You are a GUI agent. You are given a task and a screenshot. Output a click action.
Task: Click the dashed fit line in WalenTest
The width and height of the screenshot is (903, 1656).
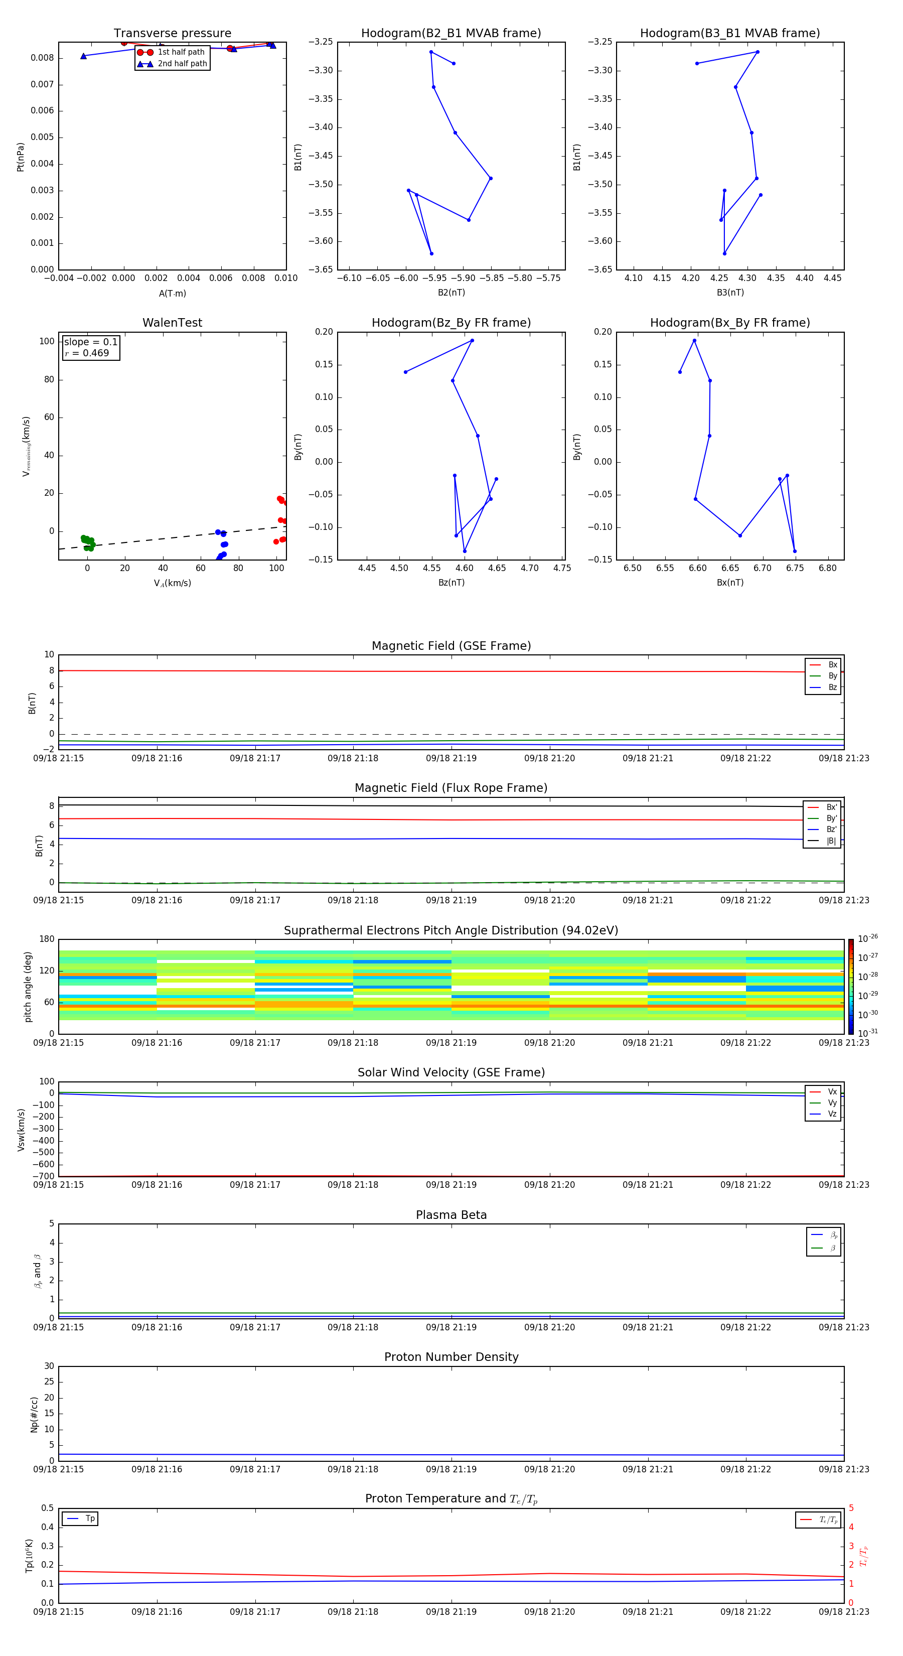pyautogui.click(x=172, y=537)
